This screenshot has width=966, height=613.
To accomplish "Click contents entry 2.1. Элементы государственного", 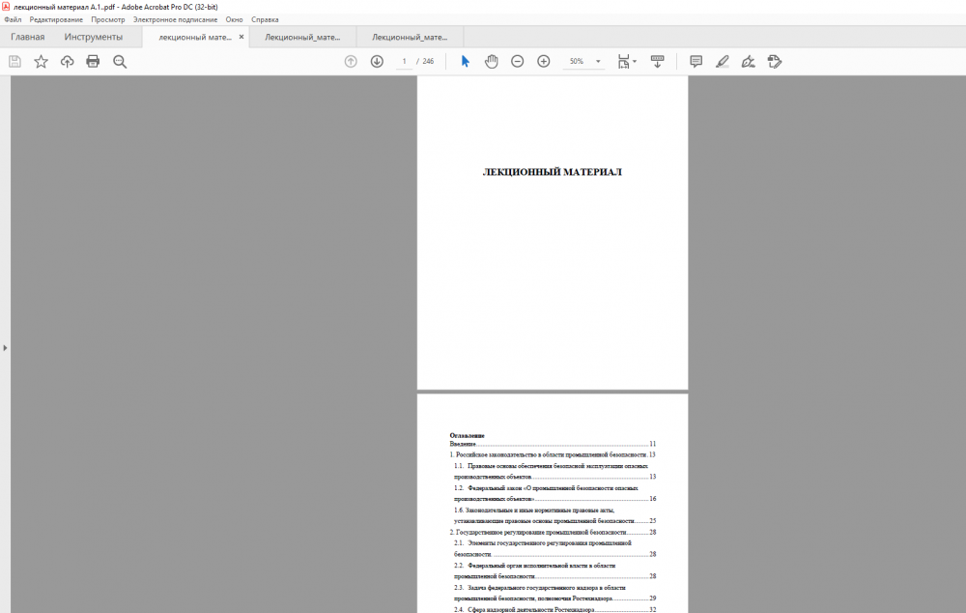I will [554, 549].
